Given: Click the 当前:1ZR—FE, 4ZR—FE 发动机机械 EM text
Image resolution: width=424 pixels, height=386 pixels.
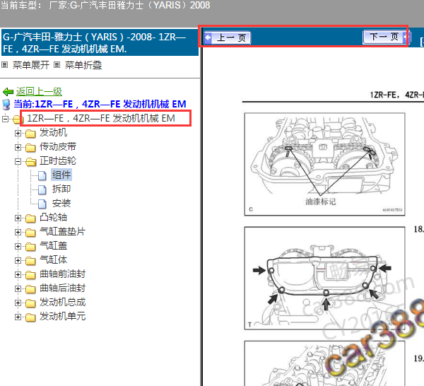Looking at the screenshot, I should (100, 104).
